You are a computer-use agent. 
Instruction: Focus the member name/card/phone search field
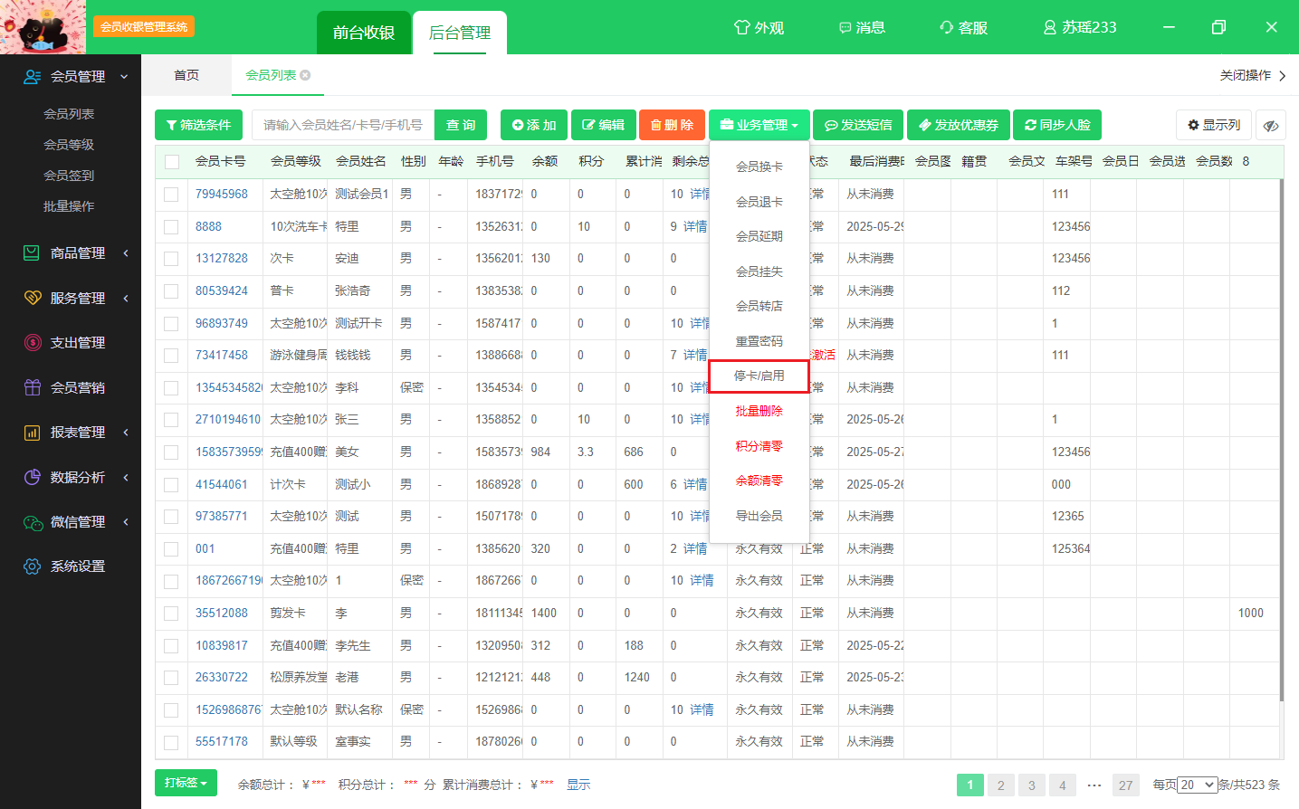pos(343,125)
